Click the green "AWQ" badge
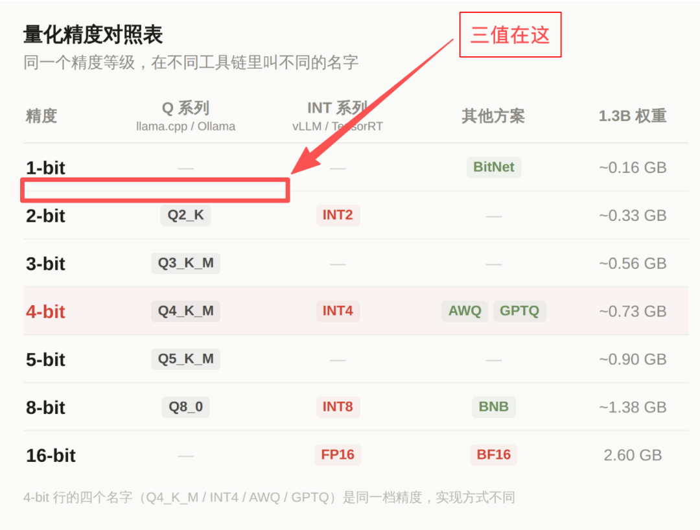 pyautogui.click(x=465, y=311)
